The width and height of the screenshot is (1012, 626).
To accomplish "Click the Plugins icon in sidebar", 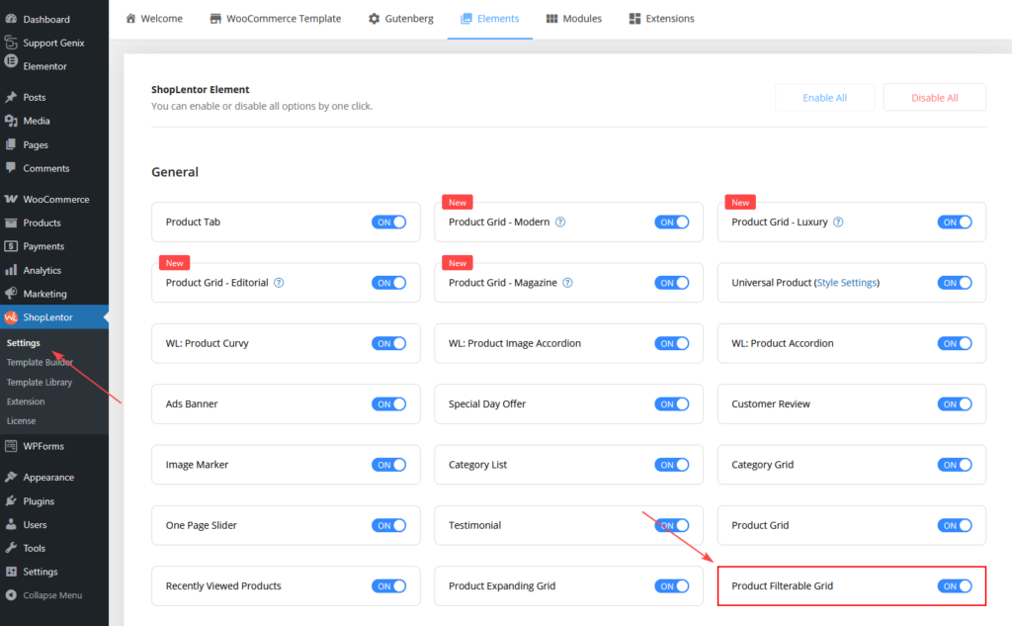I will pos(11,501).
